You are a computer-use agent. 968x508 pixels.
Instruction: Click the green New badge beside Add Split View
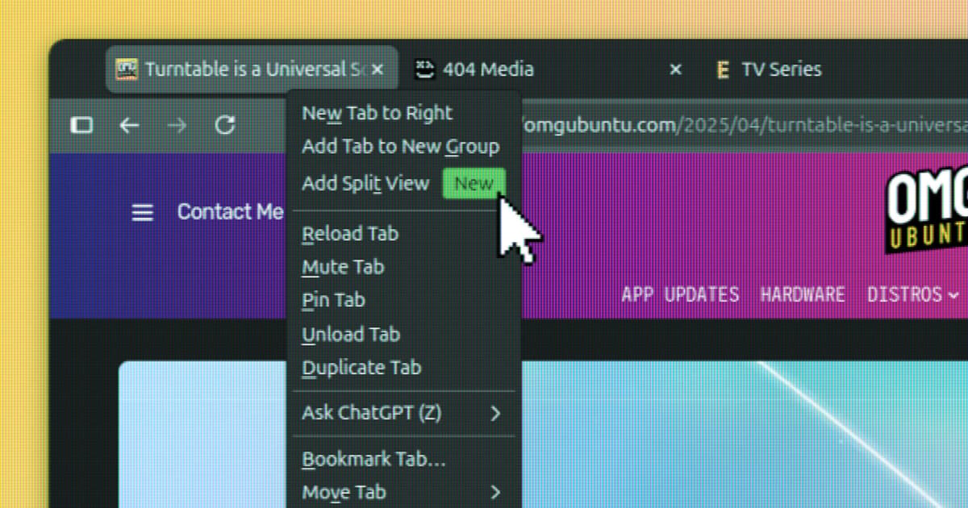tap(474, 183)
